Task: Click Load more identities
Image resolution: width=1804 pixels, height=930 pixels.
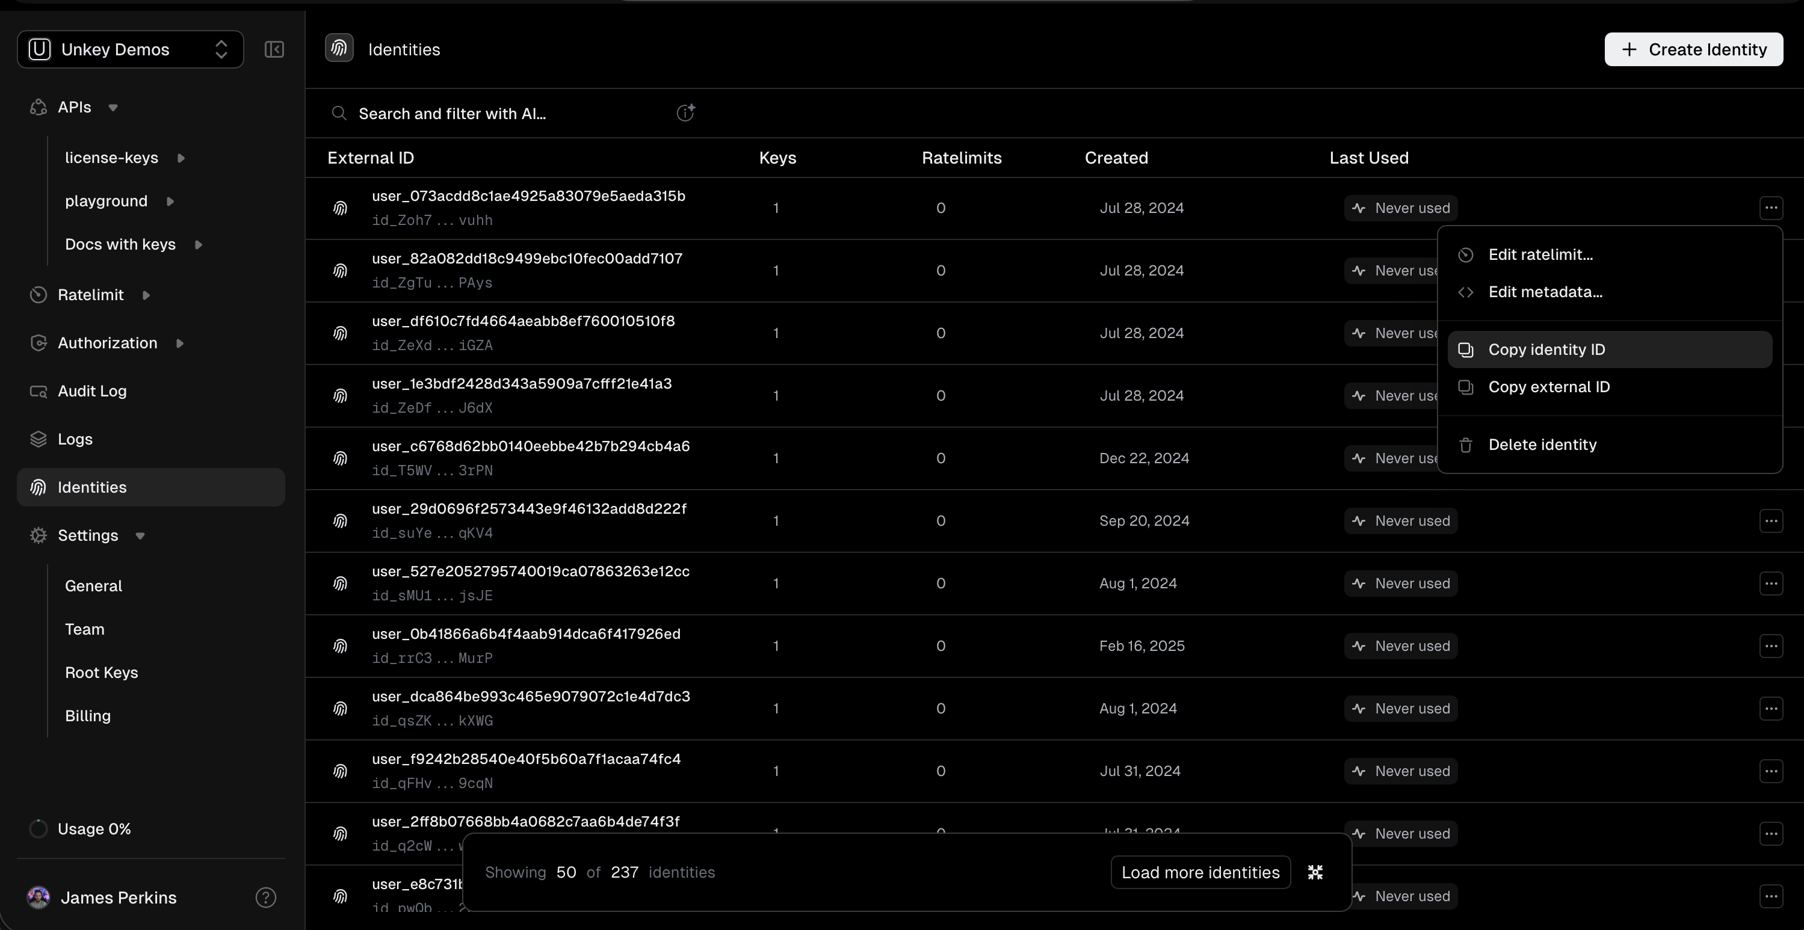Action: tap(1200, 872)
